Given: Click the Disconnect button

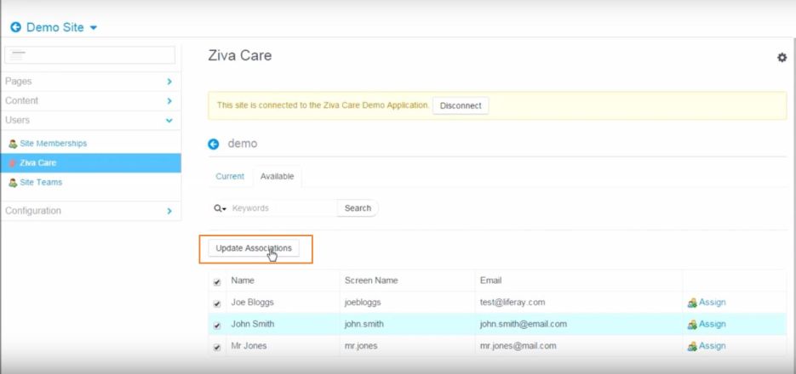Looking at the screenshot, I should [461, 105].
